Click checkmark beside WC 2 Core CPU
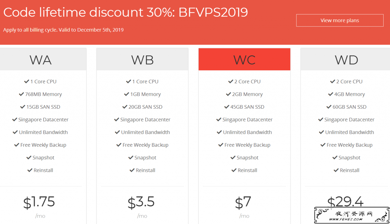Screen dimensions: 390x224 click(x=231, y=82)
